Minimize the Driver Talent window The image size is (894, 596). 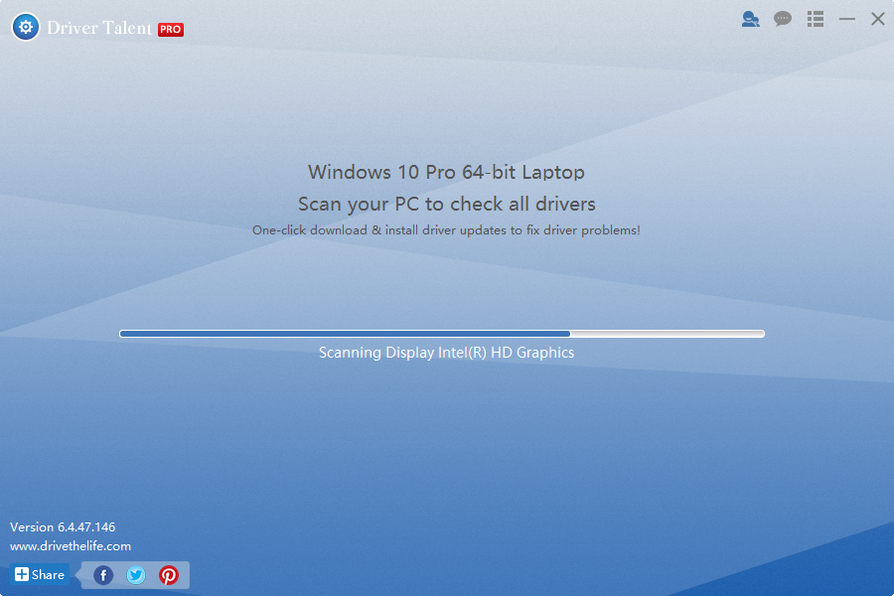click(x=846, y=19)
